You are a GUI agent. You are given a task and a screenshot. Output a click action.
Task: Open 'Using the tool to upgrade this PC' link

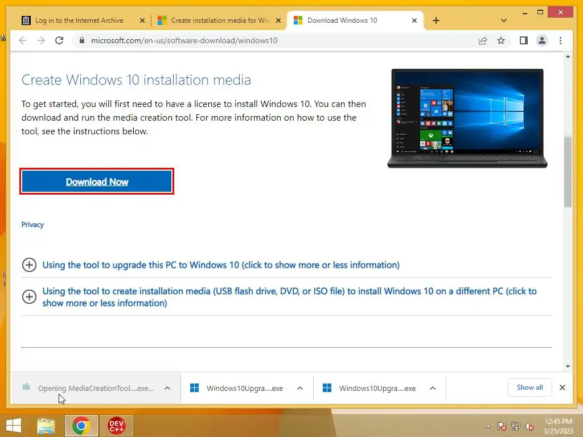coord(221,265)
